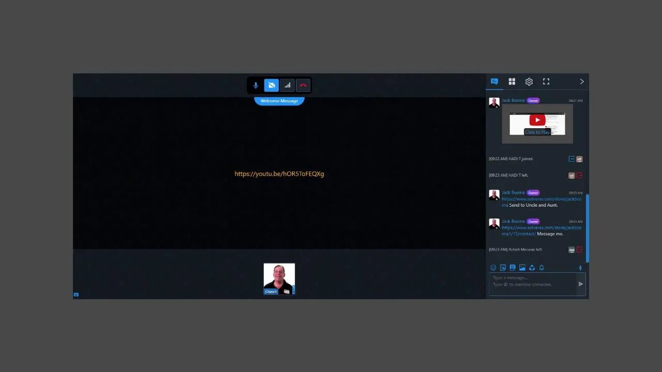Click Owner badge on Send to Uncle message
The image size is (662, 372).
tap(533, 193)
